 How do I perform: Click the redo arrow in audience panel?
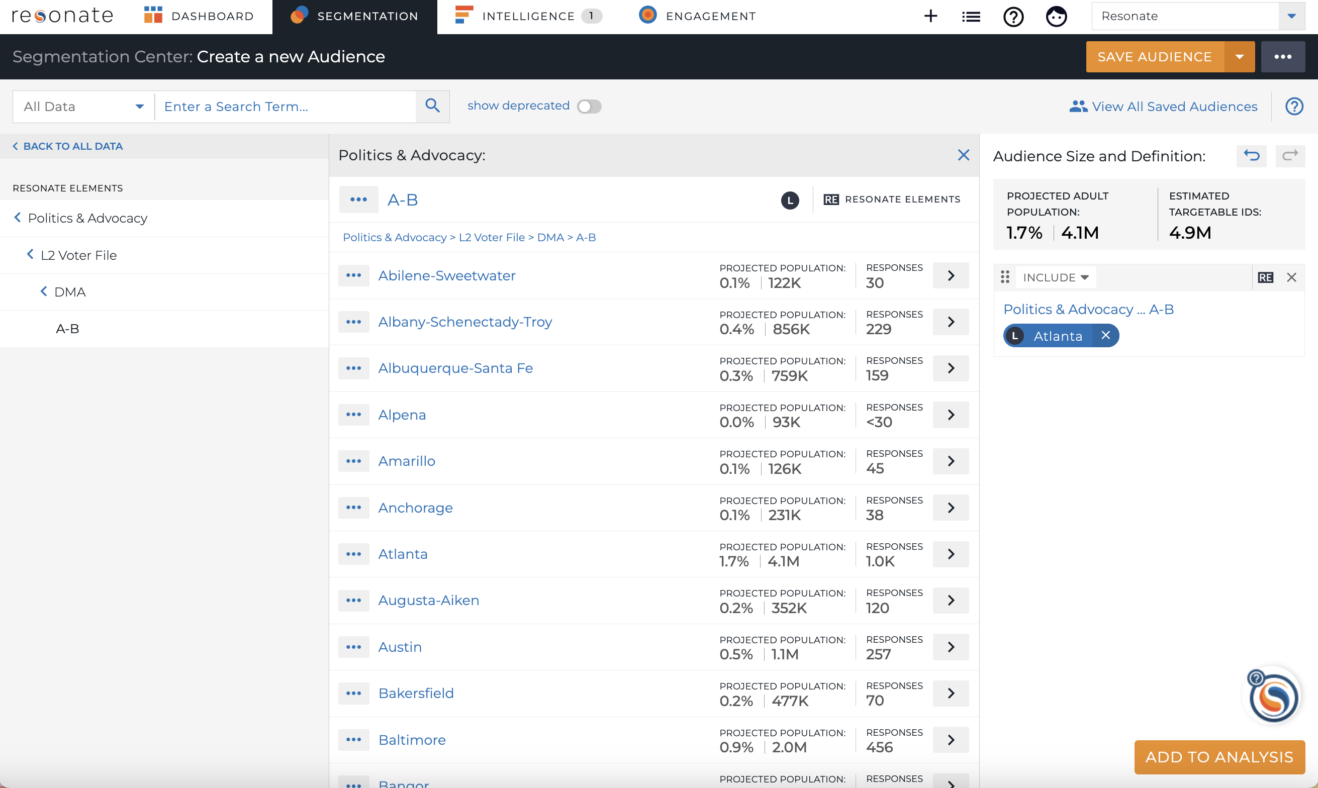click(1290, 156)
